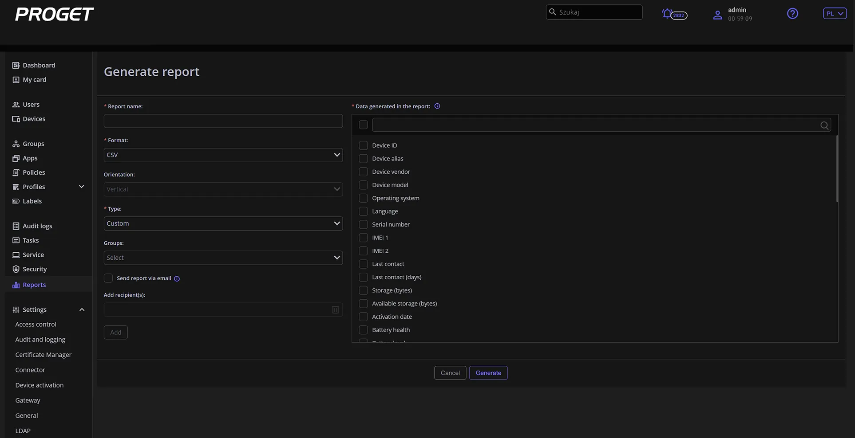This screenshot has height=438, width=855.
Task: Click the Service sidebar icon
Action: 16,255
